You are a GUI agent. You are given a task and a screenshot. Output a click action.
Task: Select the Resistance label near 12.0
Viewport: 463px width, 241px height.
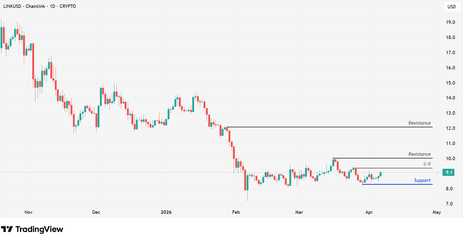(x=419, y=123)
